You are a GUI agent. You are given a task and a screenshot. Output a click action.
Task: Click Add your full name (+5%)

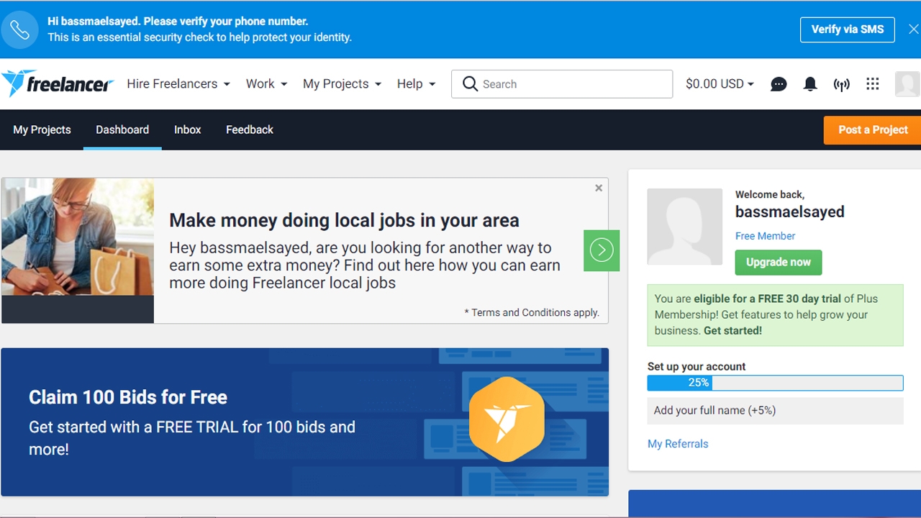click(775, 411)
